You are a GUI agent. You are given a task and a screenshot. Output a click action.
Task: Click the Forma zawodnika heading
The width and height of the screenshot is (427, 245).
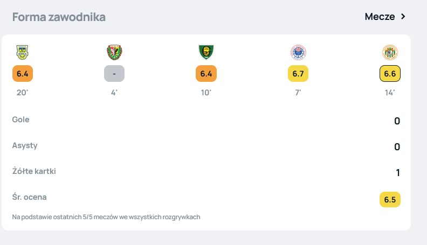[59, 17]
